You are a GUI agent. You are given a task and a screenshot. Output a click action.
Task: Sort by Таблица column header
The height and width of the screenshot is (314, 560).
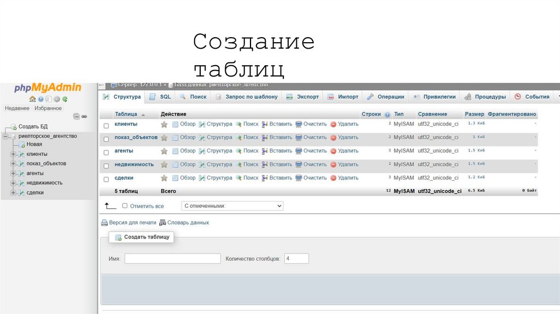pyautogui.click(x=126, y=114)
